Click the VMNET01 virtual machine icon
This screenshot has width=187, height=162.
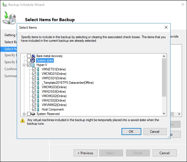[38, 69]
